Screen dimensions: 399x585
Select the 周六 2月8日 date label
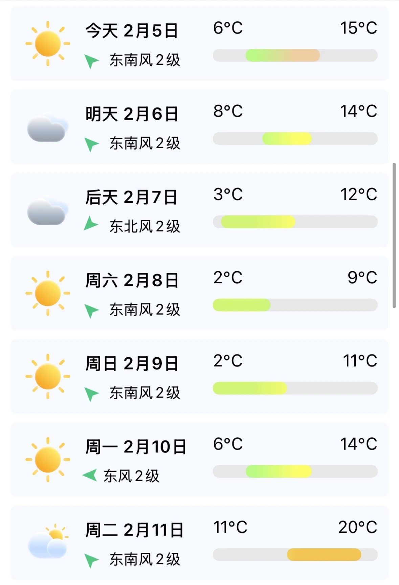click(132, 280)
